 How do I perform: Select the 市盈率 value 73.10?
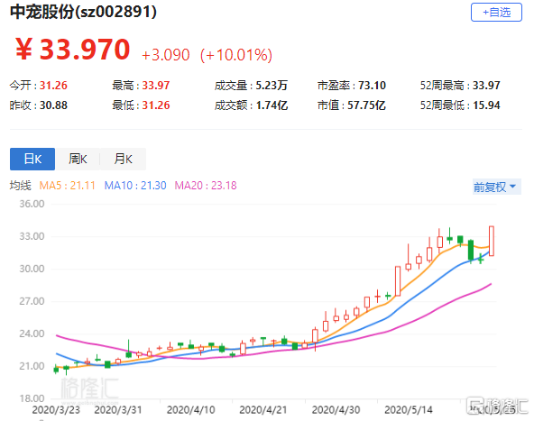click(372, 86)
